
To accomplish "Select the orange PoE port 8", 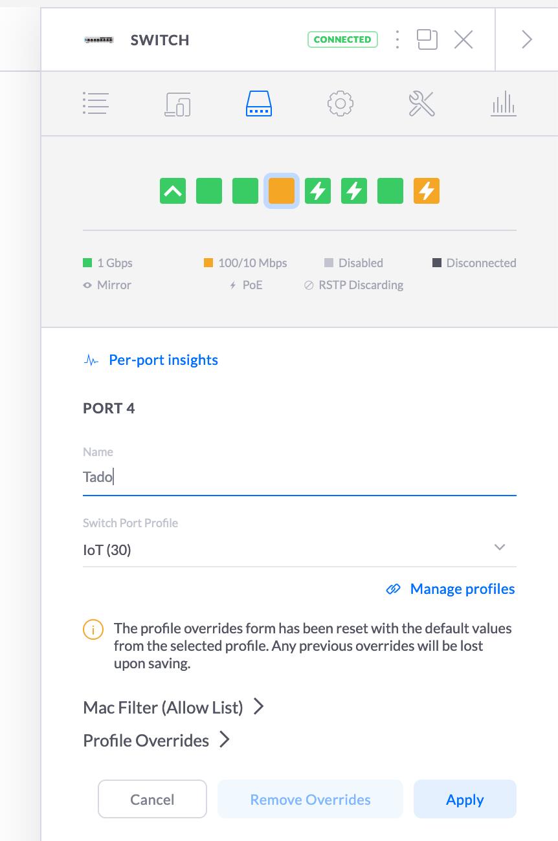I will [427, 191].
